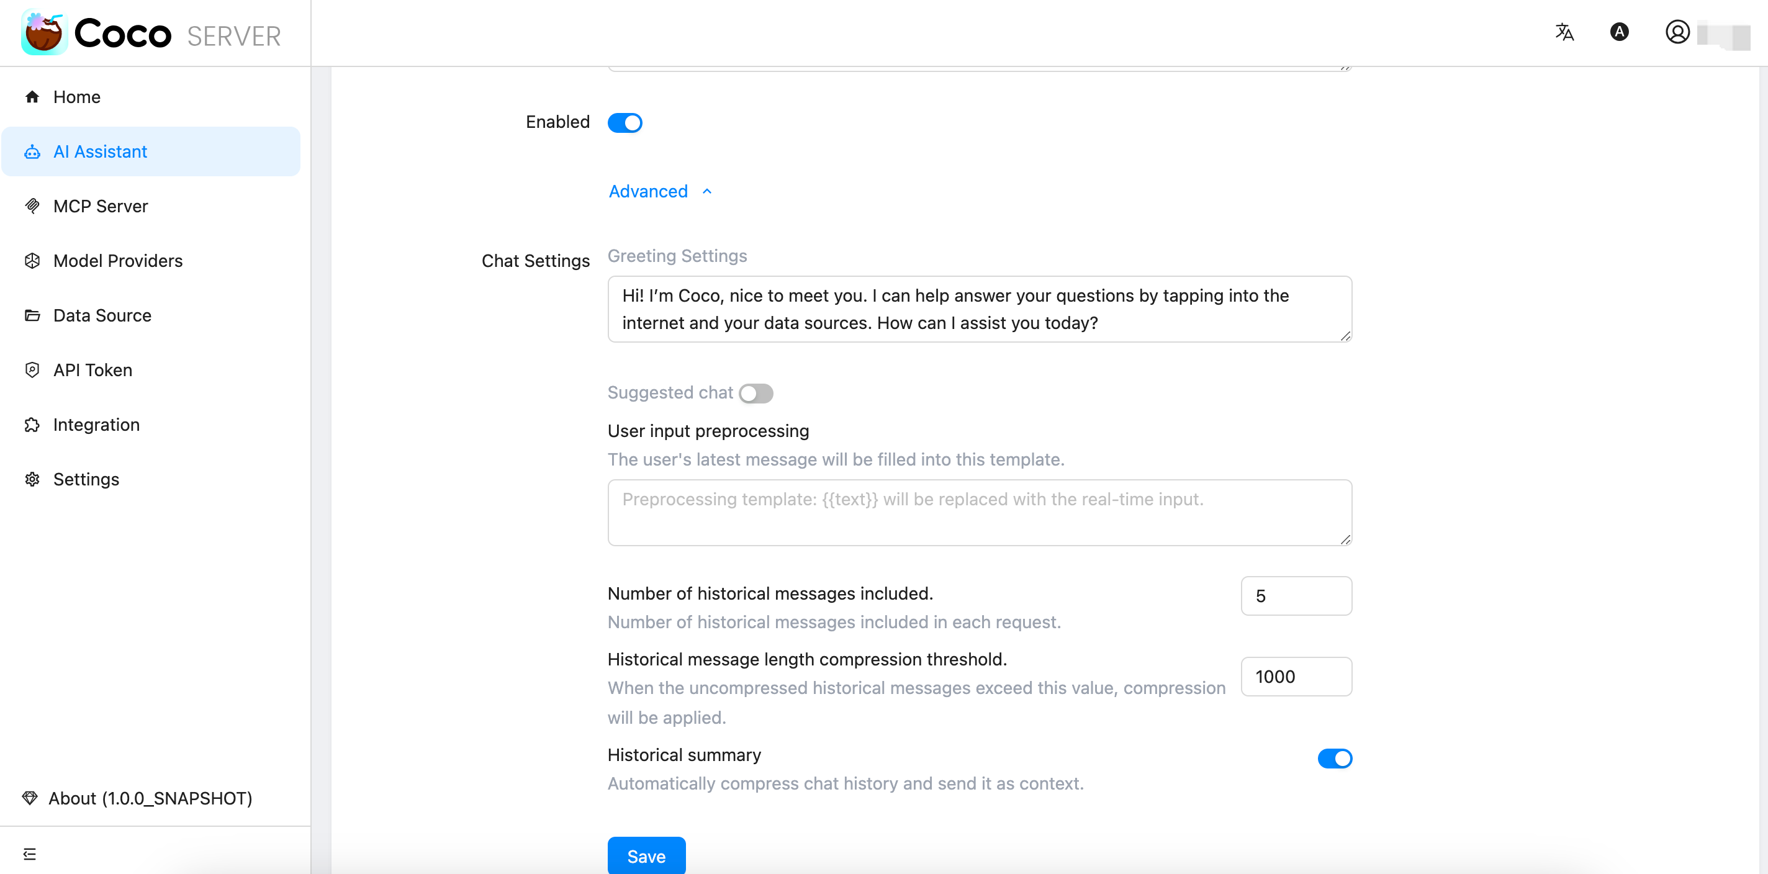Open the MCP Server menu item
1768x874 pixels.
coord(151,206)
